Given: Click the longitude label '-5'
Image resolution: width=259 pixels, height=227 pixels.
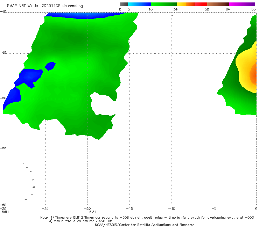Looking at the screenshot, I should pyautogui.click(x=214, y=208).
